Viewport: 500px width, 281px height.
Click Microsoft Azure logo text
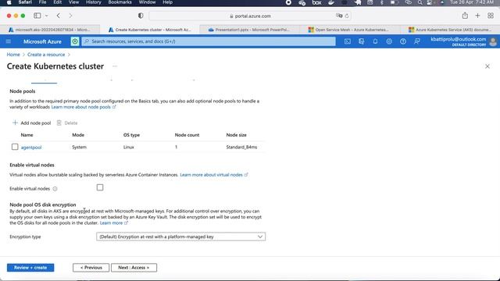(x=42, y=41)
